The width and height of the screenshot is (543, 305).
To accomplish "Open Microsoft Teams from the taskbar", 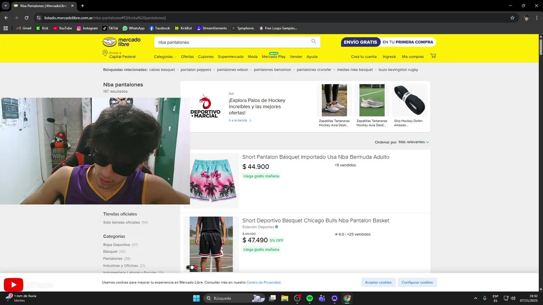I will coord(322,298).
